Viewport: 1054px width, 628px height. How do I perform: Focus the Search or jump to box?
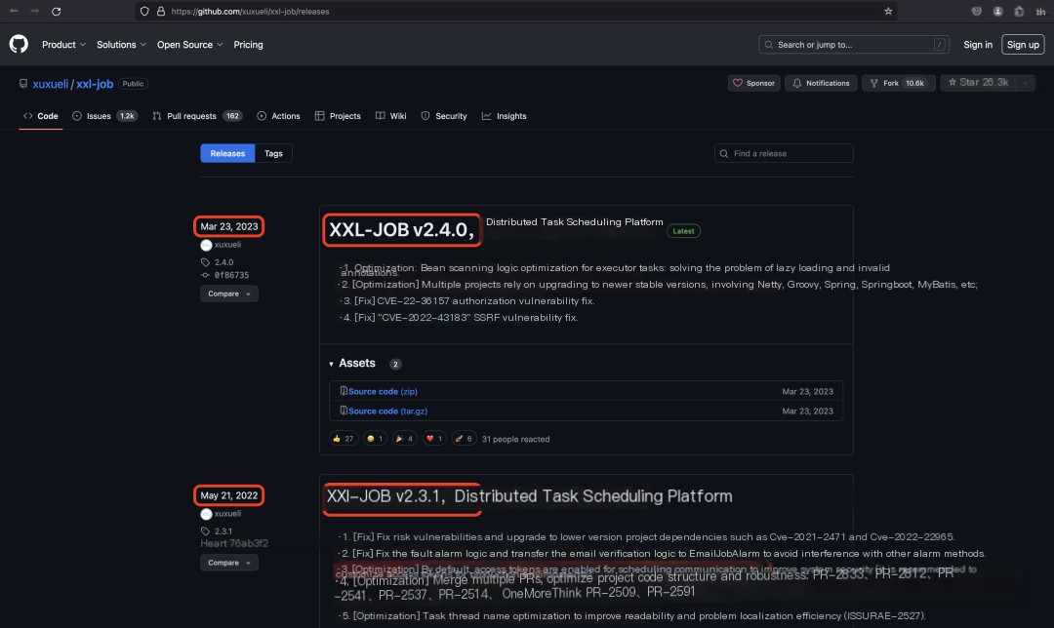pyautogui.click(x=854, y=44)
